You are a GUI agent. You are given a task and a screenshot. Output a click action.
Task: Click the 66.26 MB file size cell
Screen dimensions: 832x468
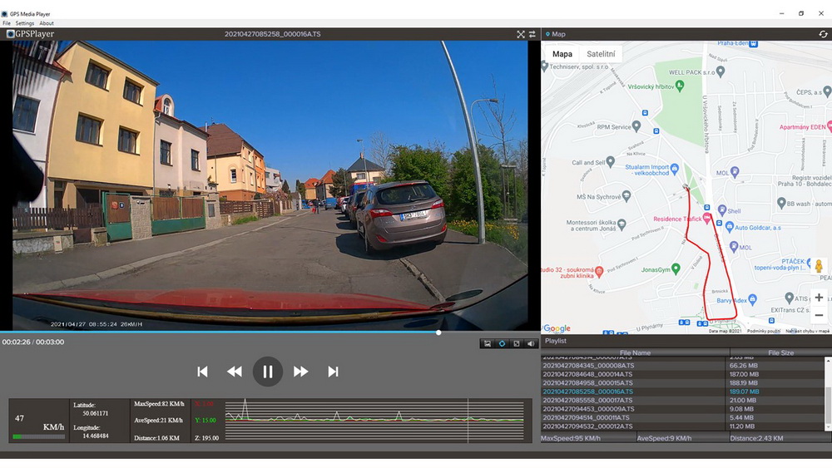coord(743,366)
